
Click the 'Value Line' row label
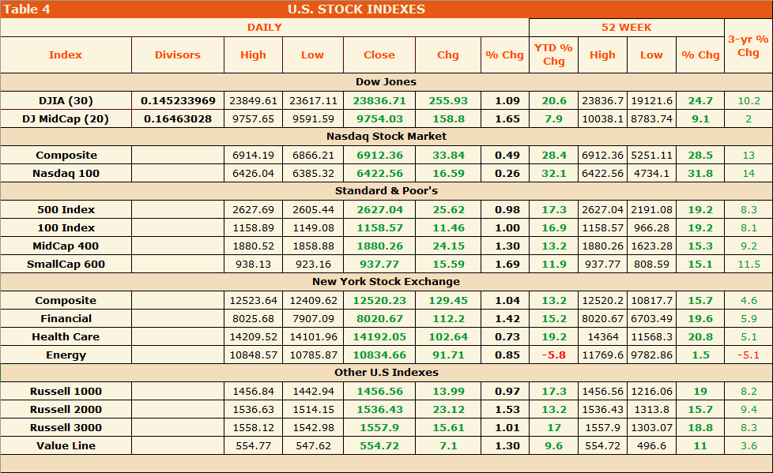(x=66, y=446)
